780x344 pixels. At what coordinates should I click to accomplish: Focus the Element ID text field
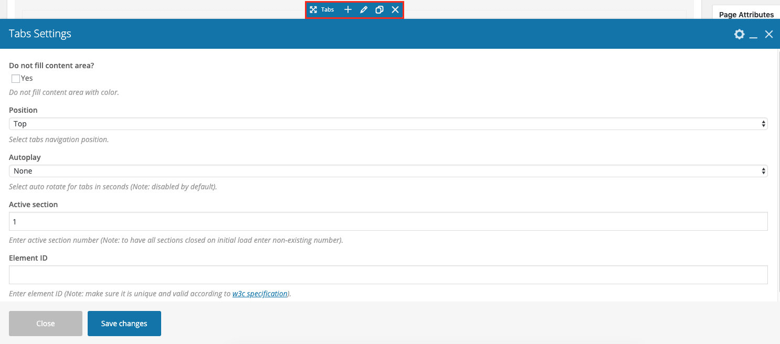click(x=388, y=275)
